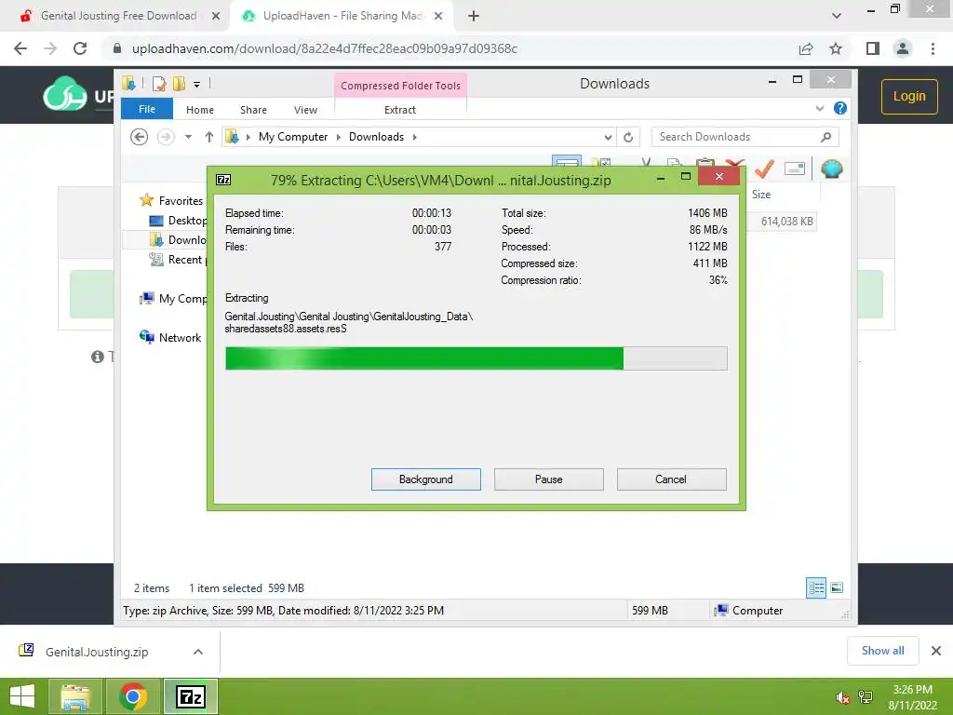The height and width of the screenshot is (715, 953).
Task: Open Chrome side panel icon
Action: (873, 48)
